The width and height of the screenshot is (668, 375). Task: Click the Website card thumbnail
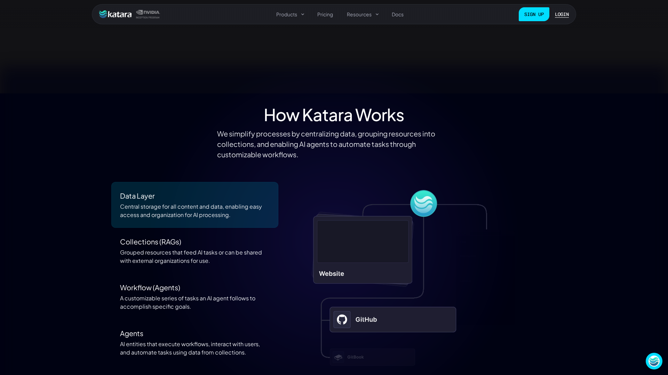pos(363,241)
